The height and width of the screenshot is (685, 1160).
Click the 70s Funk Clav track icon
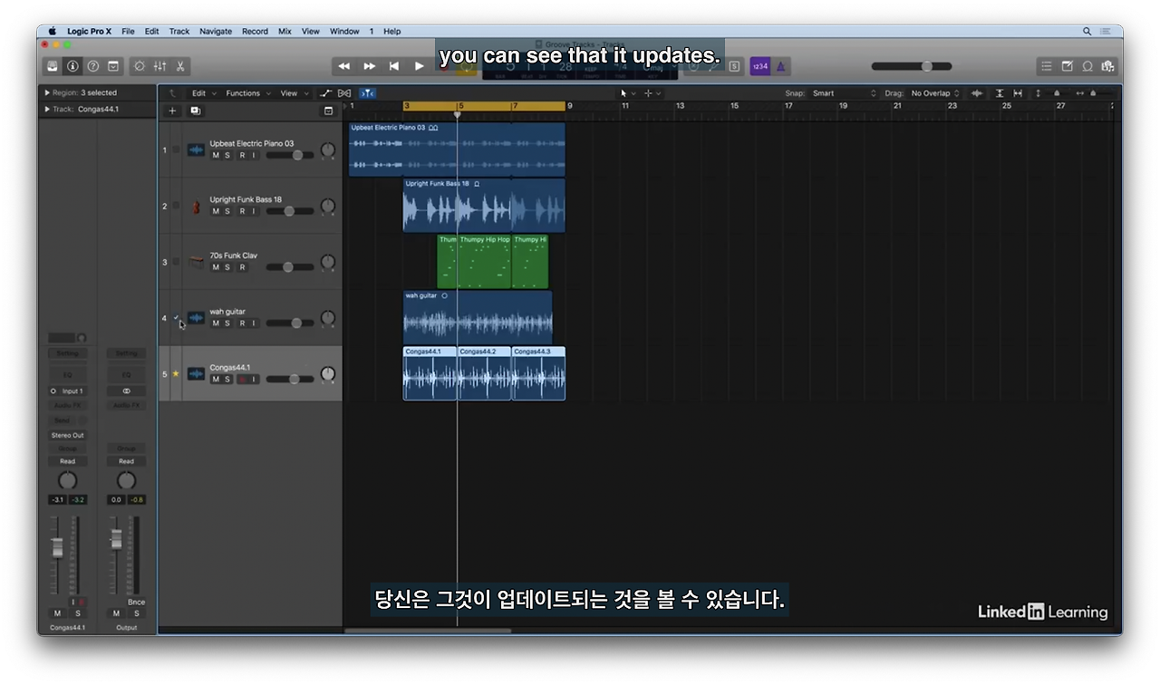196,263
